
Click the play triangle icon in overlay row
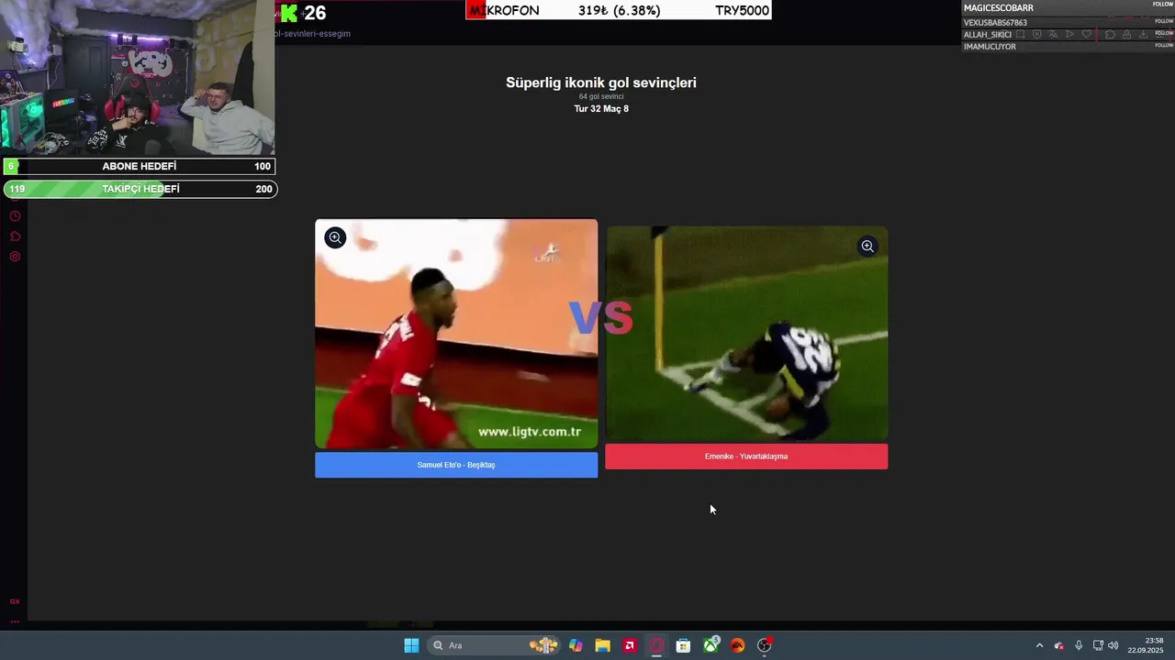pyautogui.click(x=1069, y=34)
